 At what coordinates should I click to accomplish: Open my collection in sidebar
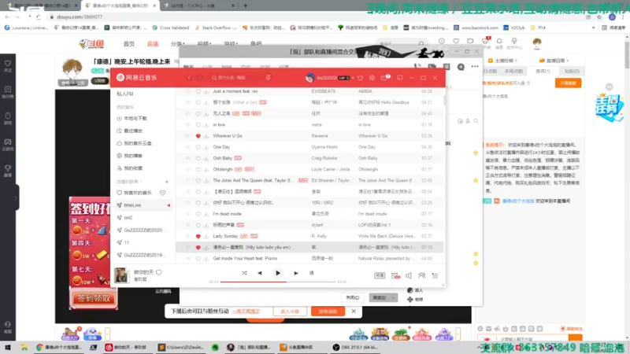point(129,168)
